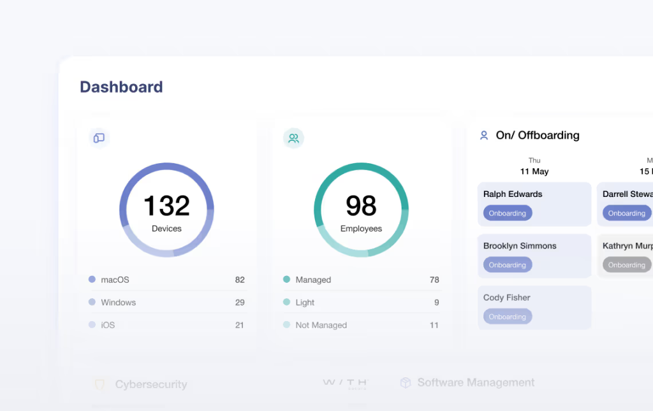Click the Cybersecurity shield icon

pos(99,384)
